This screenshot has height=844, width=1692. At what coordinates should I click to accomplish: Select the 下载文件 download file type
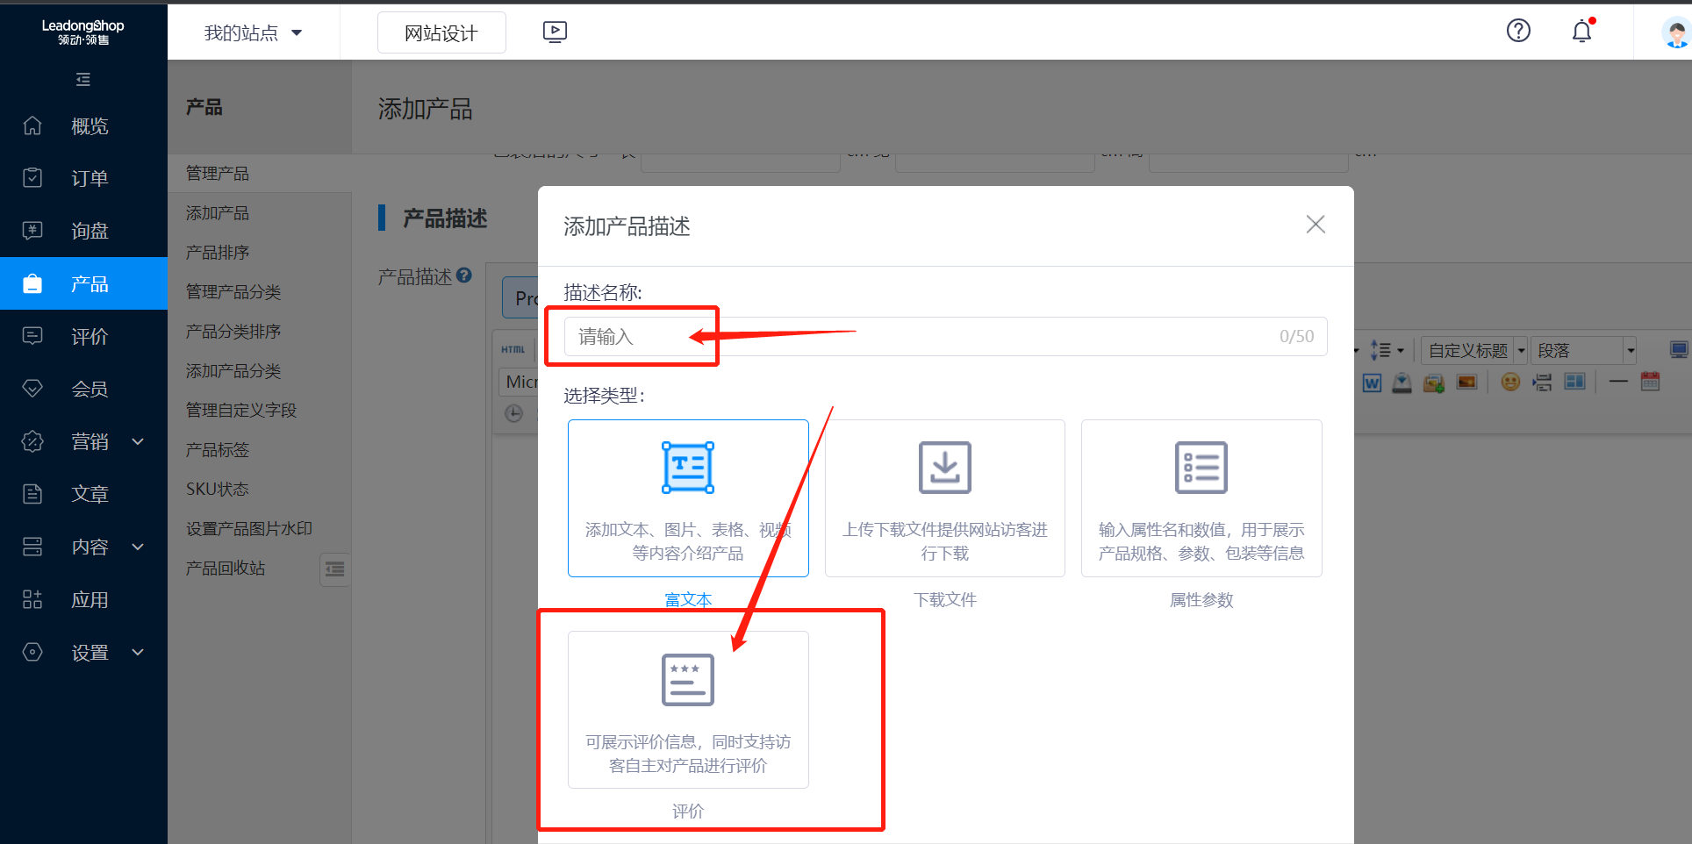click(944, 498)
